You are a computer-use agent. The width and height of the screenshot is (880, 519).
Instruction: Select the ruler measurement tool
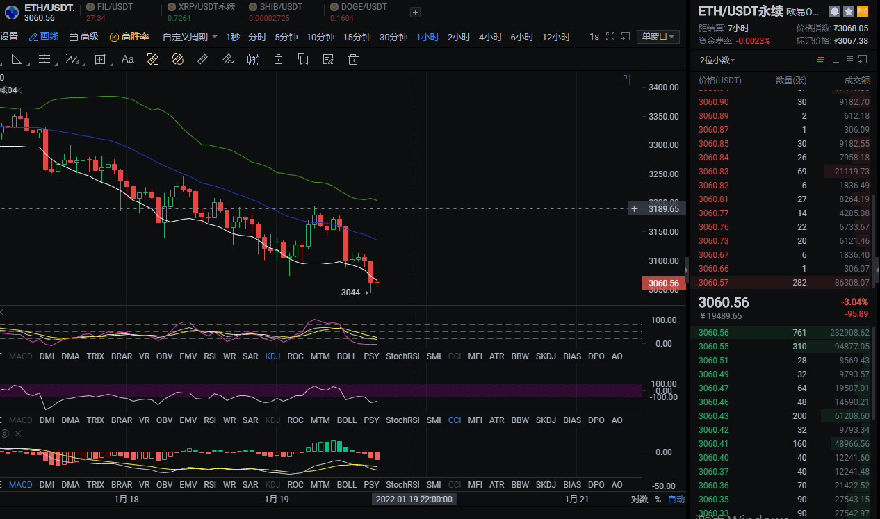(x=203, y=60)
